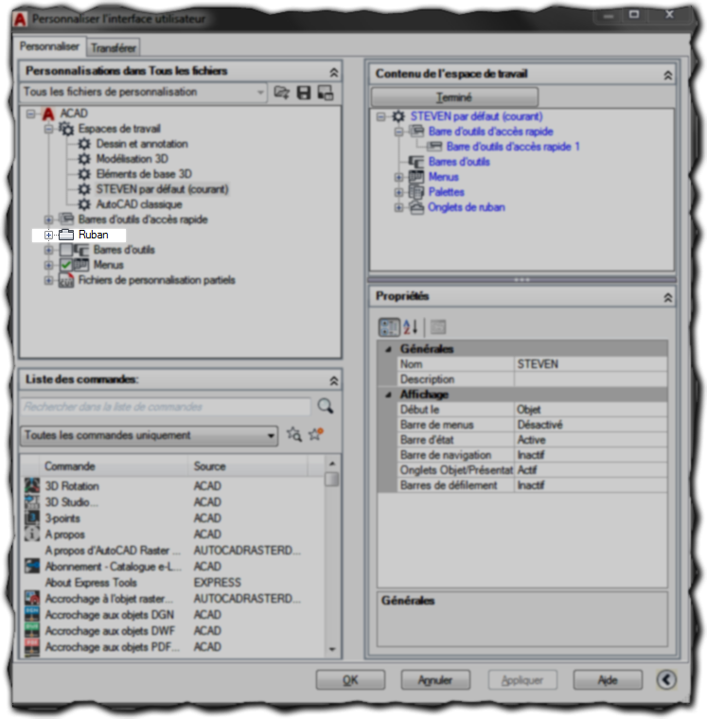Image resolution: width=707 pixels, height=719 pixels.
Task: Click the image manager icon beside the save icon
Action: click(x=326, y=93)
